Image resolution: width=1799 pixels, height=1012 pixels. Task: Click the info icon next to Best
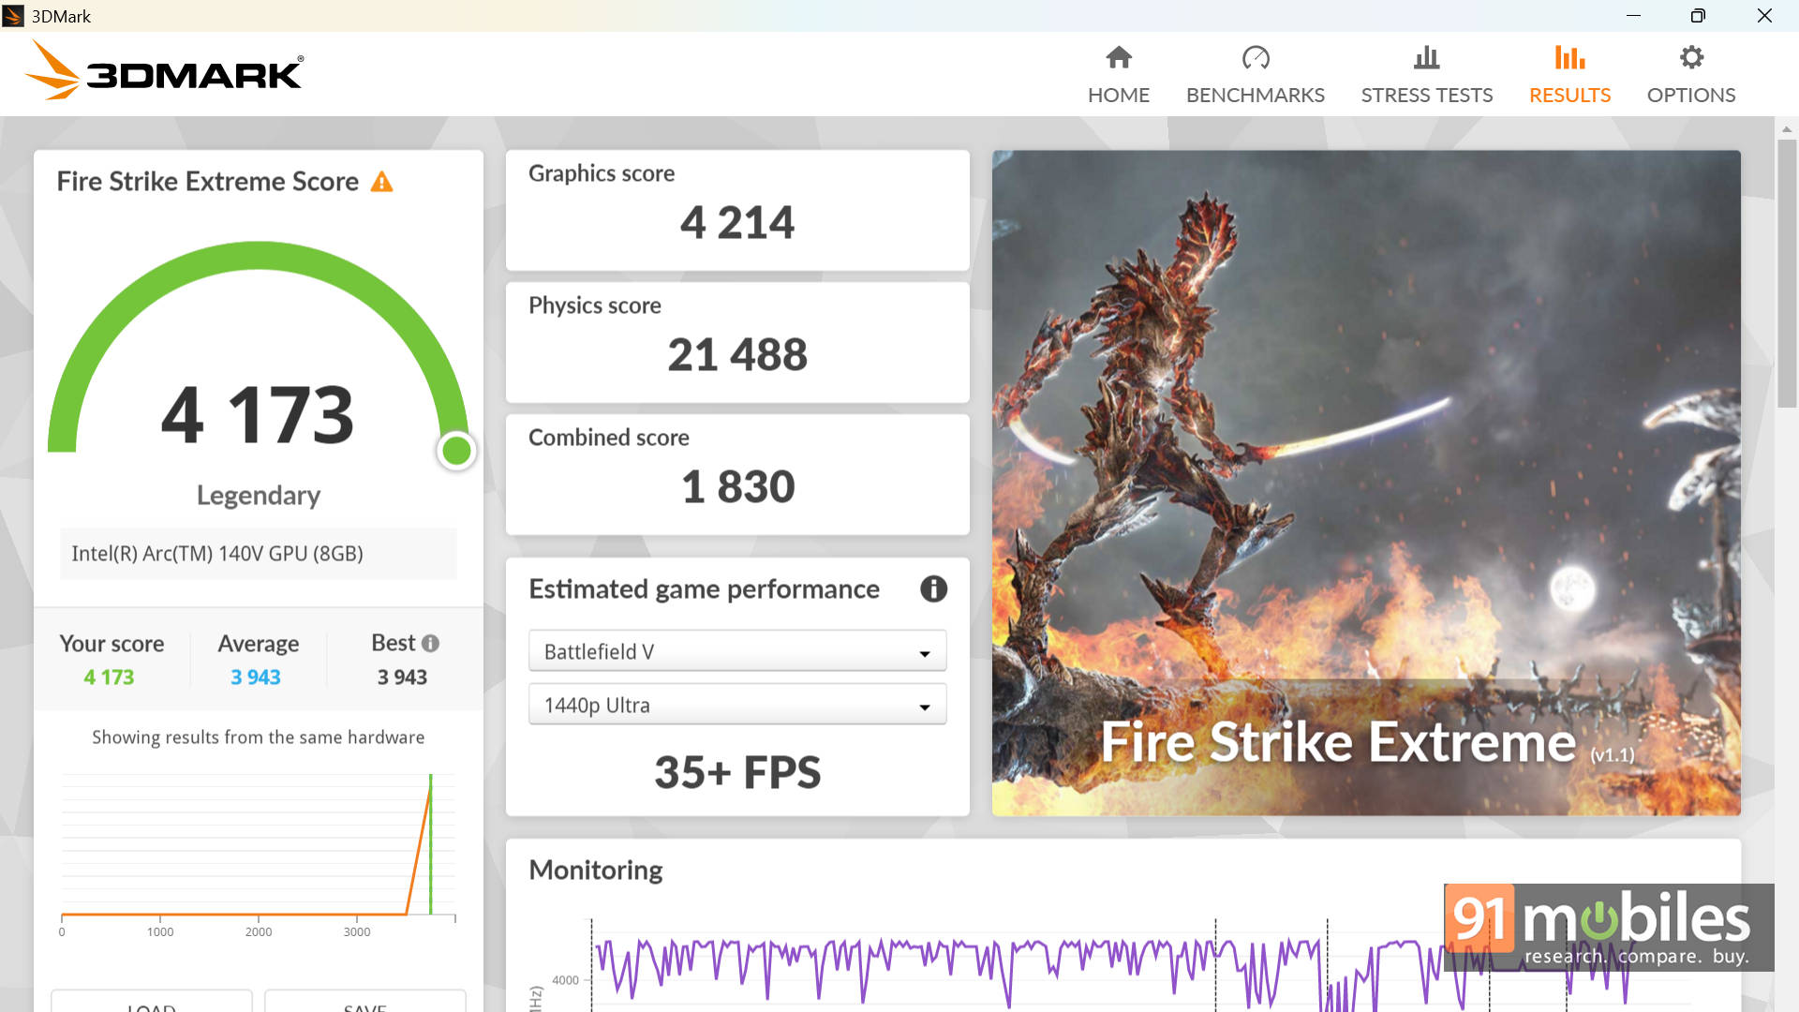pos(430,644)
